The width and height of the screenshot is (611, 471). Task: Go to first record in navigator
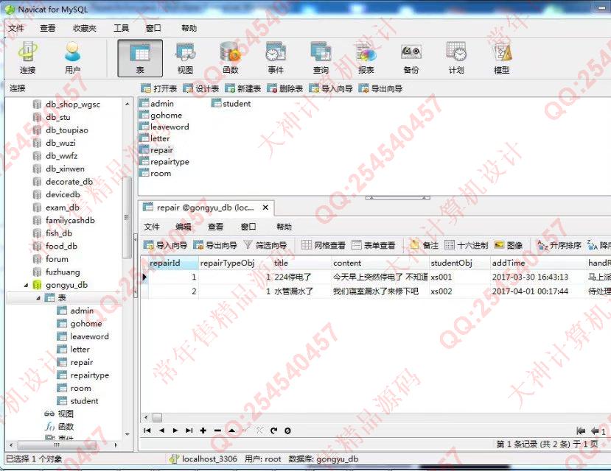point(147,431)
